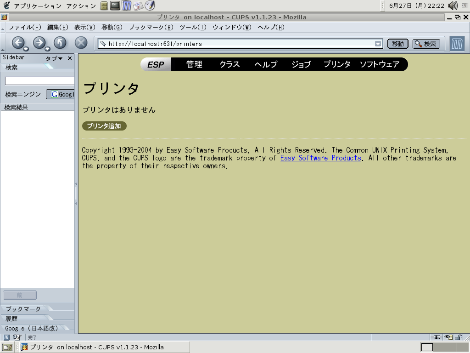Click the security padlock icon in status bar
The width and height of the screenshot is (470, 353).
tap(459, 337)
